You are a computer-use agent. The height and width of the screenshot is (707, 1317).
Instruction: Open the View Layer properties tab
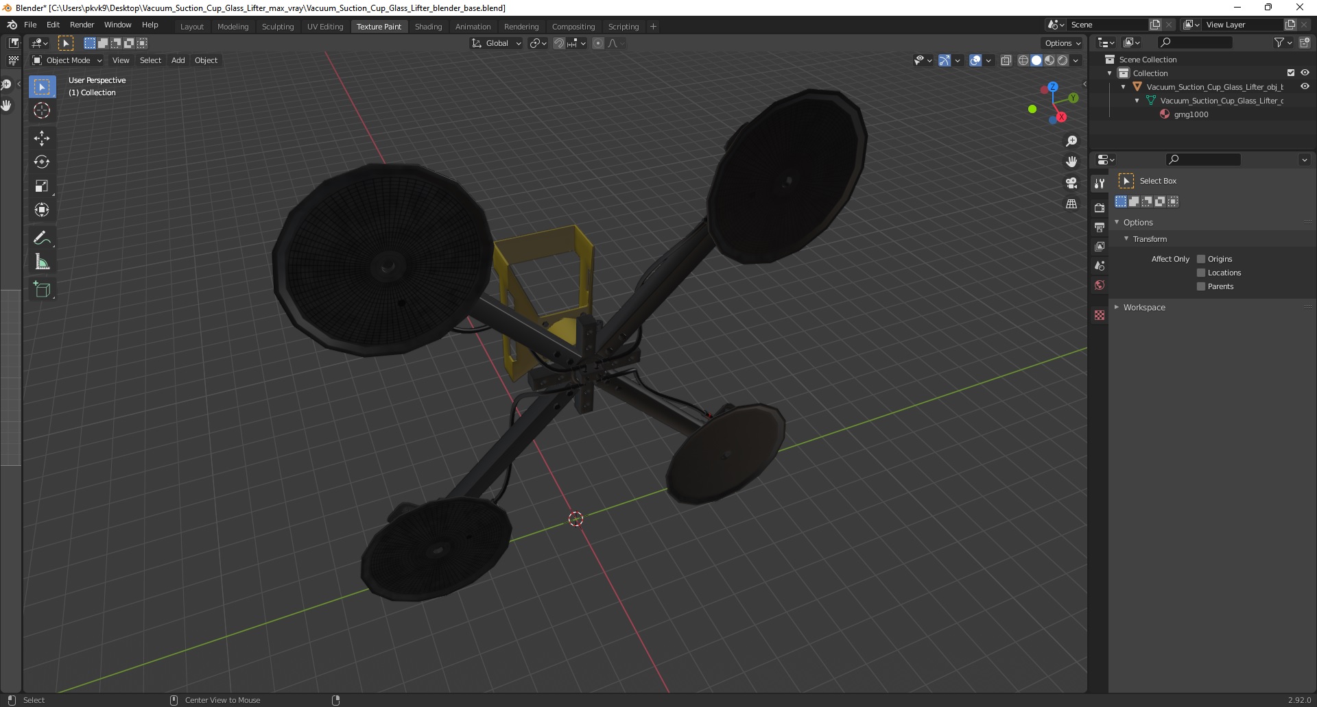tap(1100, 246)
